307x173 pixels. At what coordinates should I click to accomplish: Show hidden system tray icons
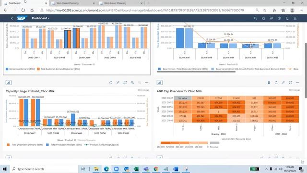click(x=266, y=169)
